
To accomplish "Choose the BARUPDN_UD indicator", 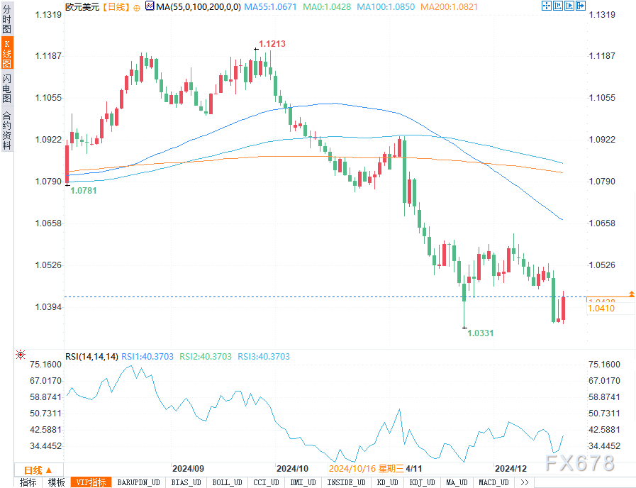I will point(138,482).
